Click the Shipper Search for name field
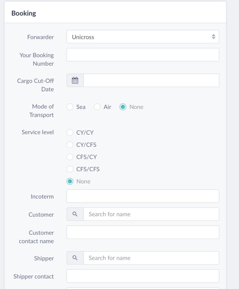Viewport: 239px width, 289px height. click(x=151, y=258)
